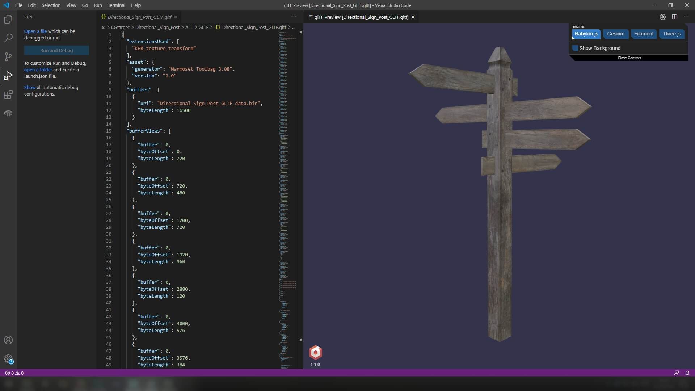This screenshot has height=391, width=695.
Task: Open the Source Control view icon
Action: click(8, 57)
